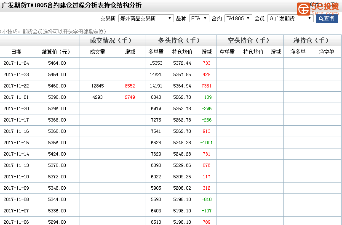Click the red change value 876
The width and height of the screenshot is (342, 225).
coord(206,165)
